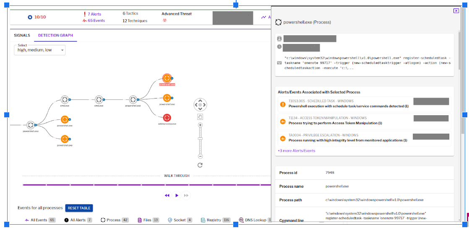This screenshot has width=469, height=228.
Task: Switch to the SIGNALS tab
Action: 22,35
